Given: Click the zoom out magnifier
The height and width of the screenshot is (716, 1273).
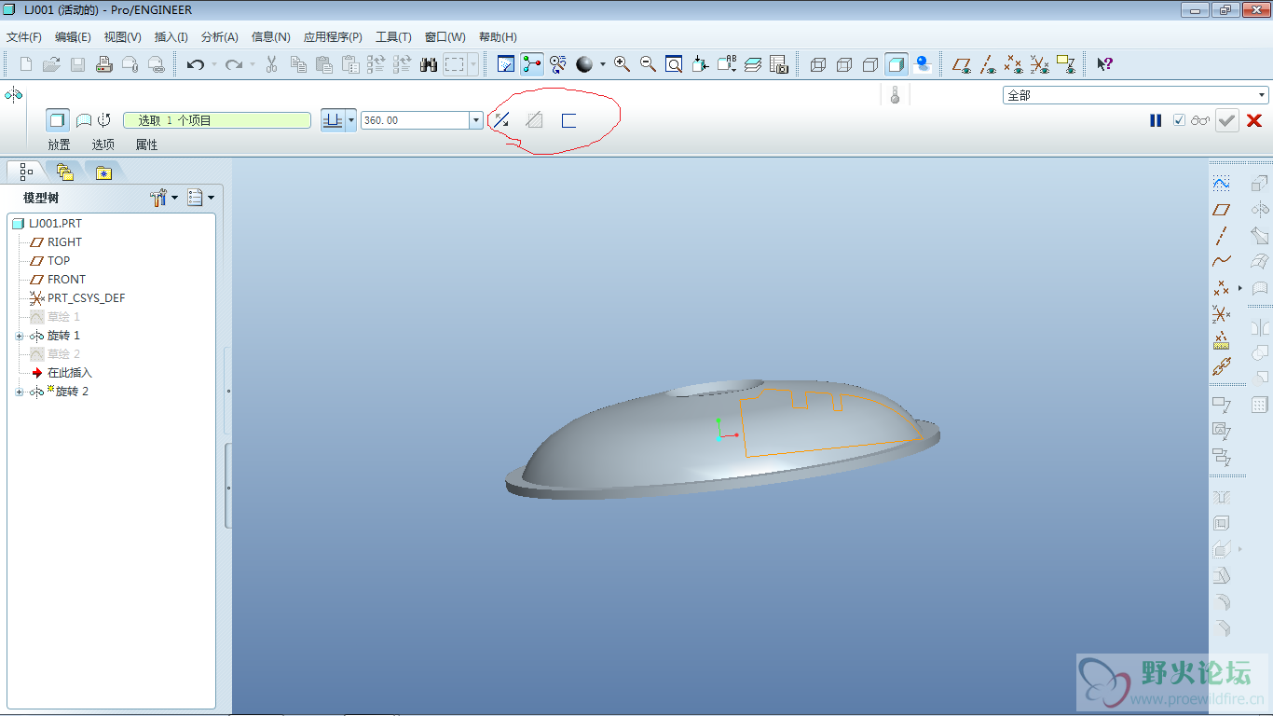Looking at the screenshot, I should click(648, 64).
